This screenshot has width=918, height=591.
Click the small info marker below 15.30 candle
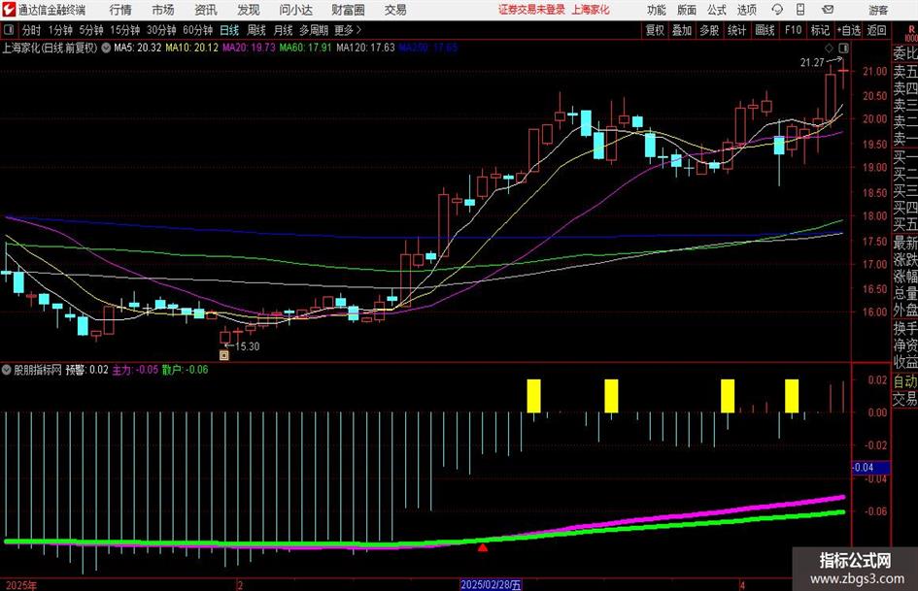point(224,355)
